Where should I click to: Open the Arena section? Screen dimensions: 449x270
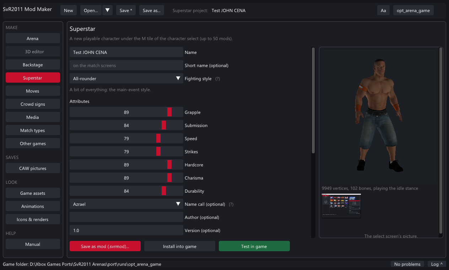point(33,38)
